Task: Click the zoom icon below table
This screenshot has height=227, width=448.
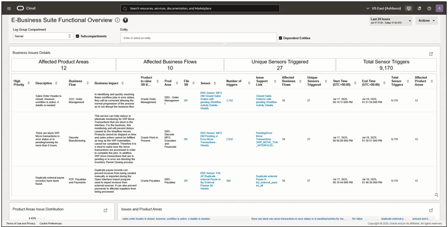Action: coord(436,195)
